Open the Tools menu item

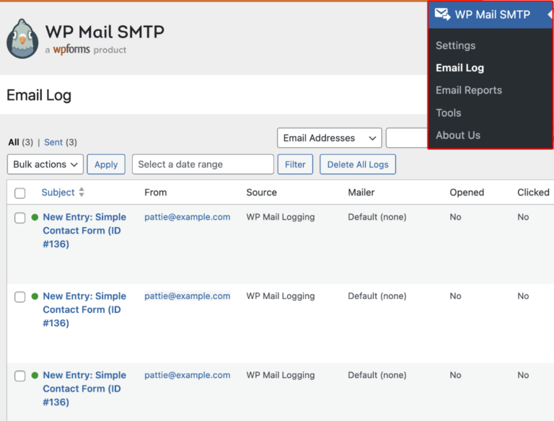448,112
